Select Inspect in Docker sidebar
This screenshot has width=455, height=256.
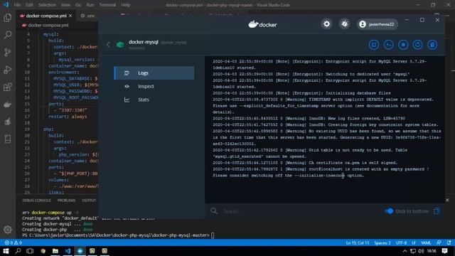pos(154,86)
